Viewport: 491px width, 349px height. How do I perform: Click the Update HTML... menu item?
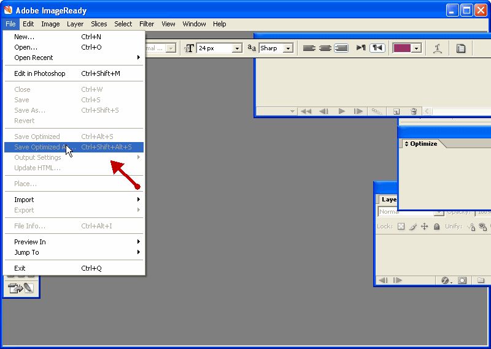[74, 168]
